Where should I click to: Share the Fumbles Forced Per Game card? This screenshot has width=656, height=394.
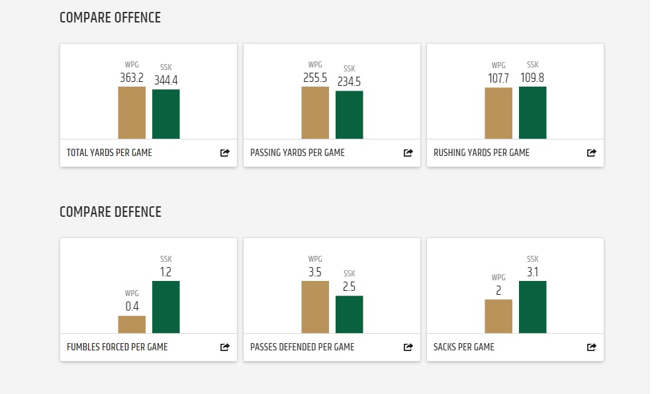(x=225, y=347)
